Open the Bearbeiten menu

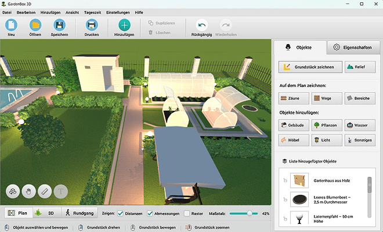(26, 12)
